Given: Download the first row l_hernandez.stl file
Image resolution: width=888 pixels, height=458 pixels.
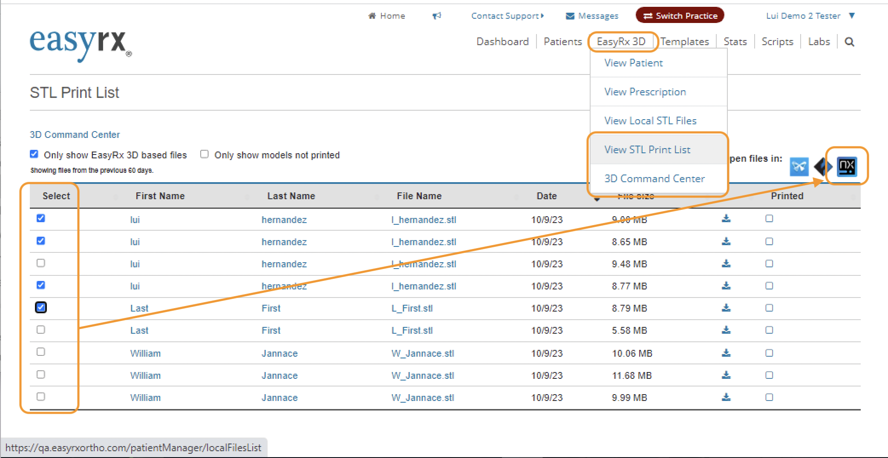Looking at the screenshot, I should click(x=726, y=218).
